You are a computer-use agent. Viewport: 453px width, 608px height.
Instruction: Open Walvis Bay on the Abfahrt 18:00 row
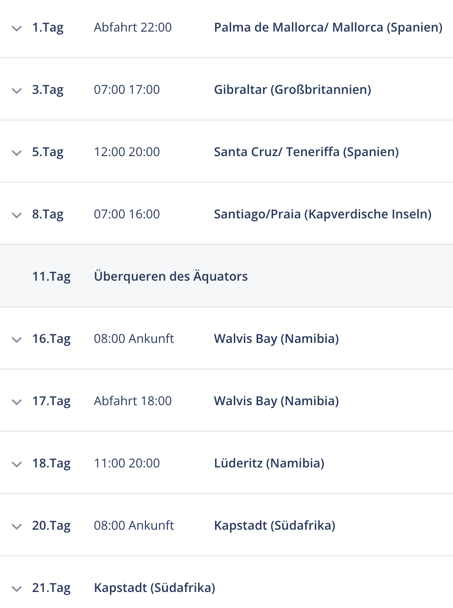point(276,401)
